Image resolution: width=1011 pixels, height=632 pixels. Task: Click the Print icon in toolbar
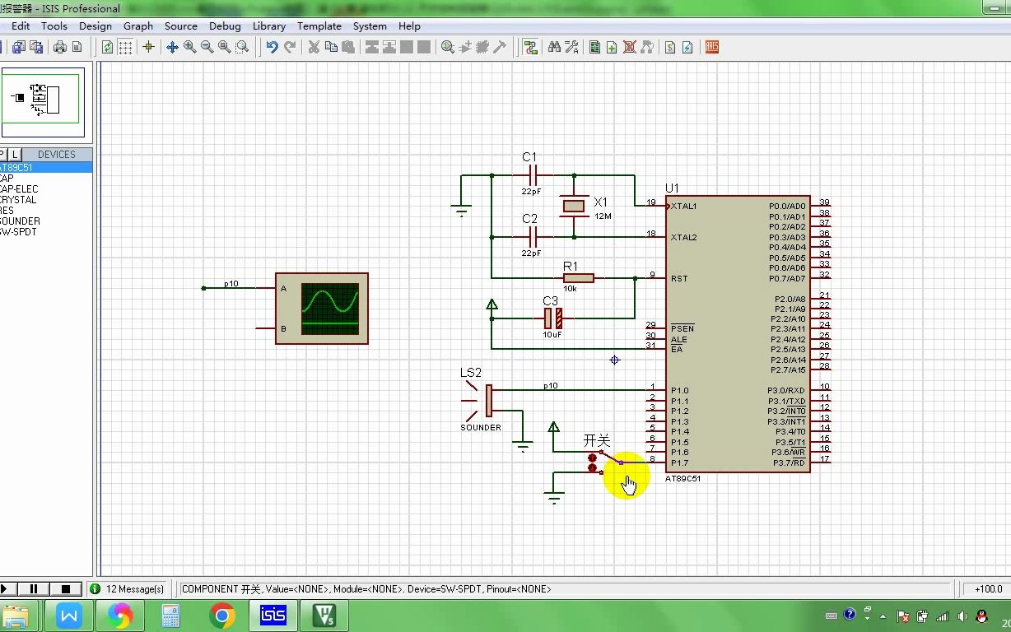pyautogui.click(x=60, y=47)
